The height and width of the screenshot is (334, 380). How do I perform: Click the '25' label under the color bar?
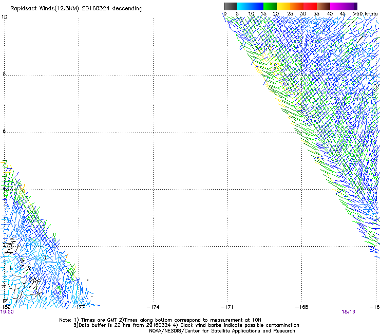tap(290, 13)
